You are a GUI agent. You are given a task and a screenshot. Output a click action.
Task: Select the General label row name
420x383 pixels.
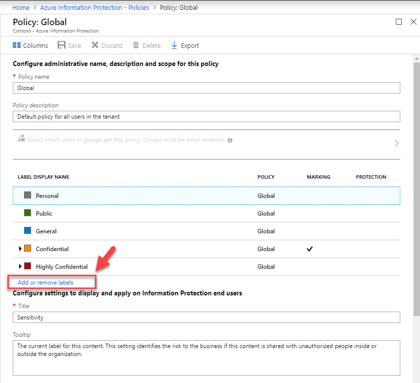(46, 231)
